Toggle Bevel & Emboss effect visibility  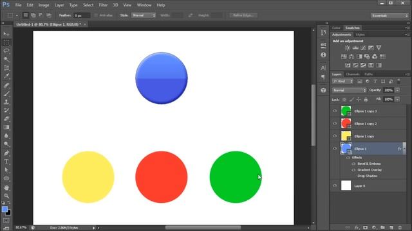(353, 164)
